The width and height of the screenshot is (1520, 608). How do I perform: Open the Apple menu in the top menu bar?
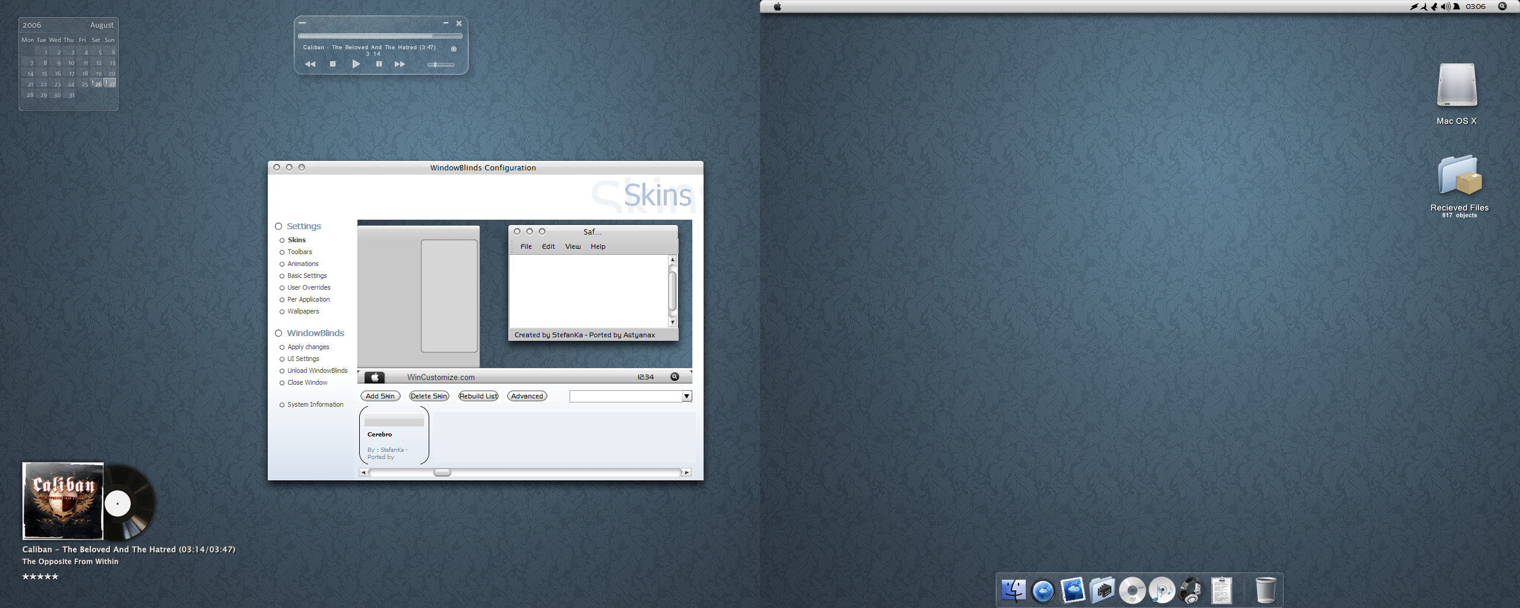777,7
